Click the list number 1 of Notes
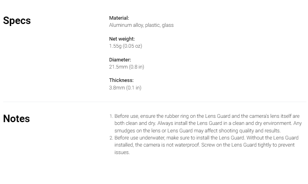 tap(111, 116)
